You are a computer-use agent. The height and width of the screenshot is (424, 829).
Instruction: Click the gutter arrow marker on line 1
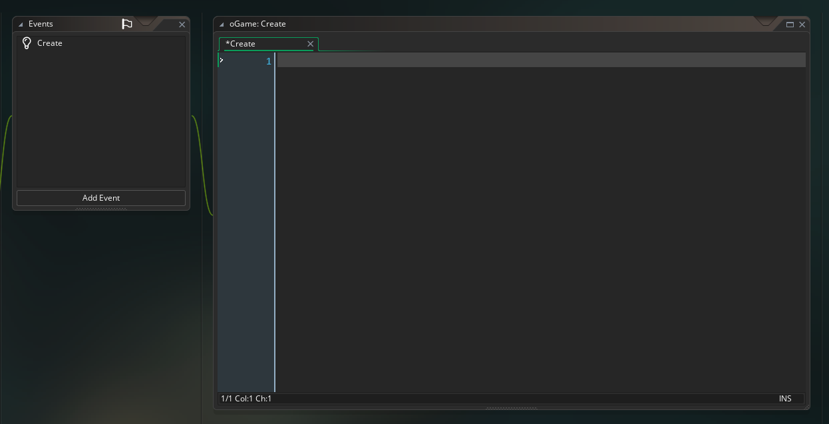(x=222, y=60)
